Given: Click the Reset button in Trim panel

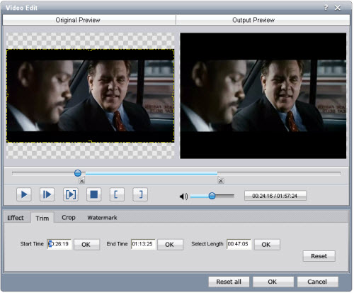Looking at the screenshot, I should [319, 256].
